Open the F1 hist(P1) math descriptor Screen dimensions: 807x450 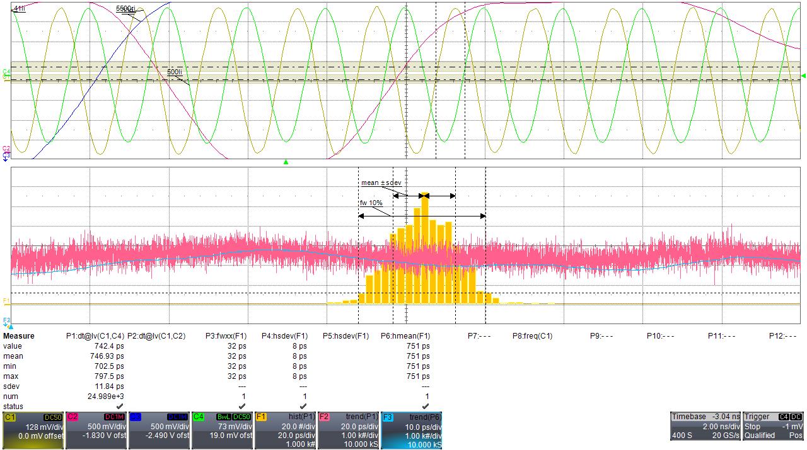click(285, 430)
